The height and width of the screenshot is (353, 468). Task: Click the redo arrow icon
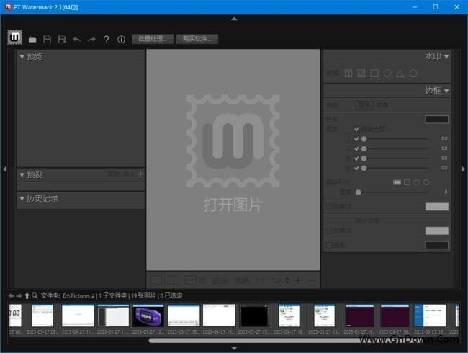click(91, 39)
